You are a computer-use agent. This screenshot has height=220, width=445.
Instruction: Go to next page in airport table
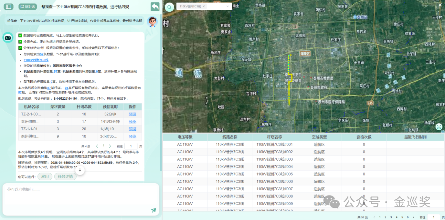tap(110, 146)
